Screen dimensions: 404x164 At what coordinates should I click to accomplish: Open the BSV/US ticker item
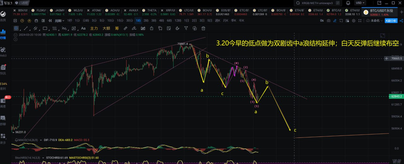pyautogui.click(x=20, y=12)
